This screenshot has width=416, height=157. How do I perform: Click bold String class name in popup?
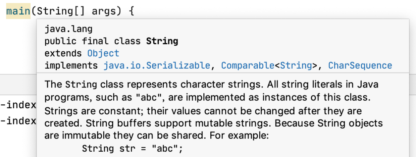pos(162,41)
